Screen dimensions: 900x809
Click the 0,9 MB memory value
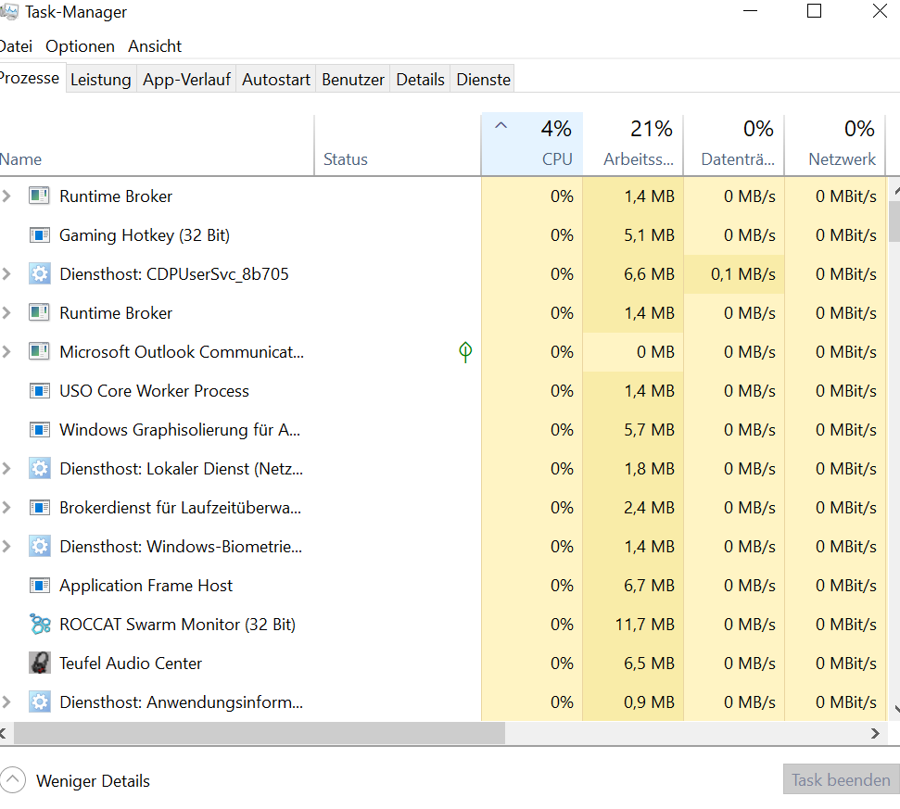point(649,702)
